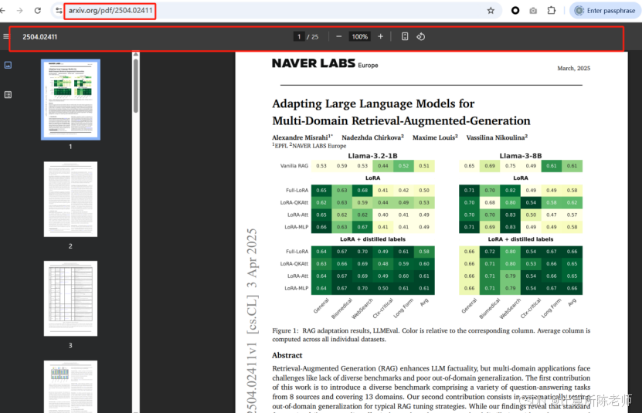Image resolution: width=642 pixels, height=413 pixels.
Task: Select the 100% zoom level field
Action: coord(359,37)
